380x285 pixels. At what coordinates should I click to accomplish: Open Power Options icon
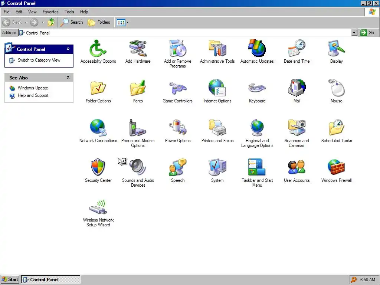click(177, 128)
